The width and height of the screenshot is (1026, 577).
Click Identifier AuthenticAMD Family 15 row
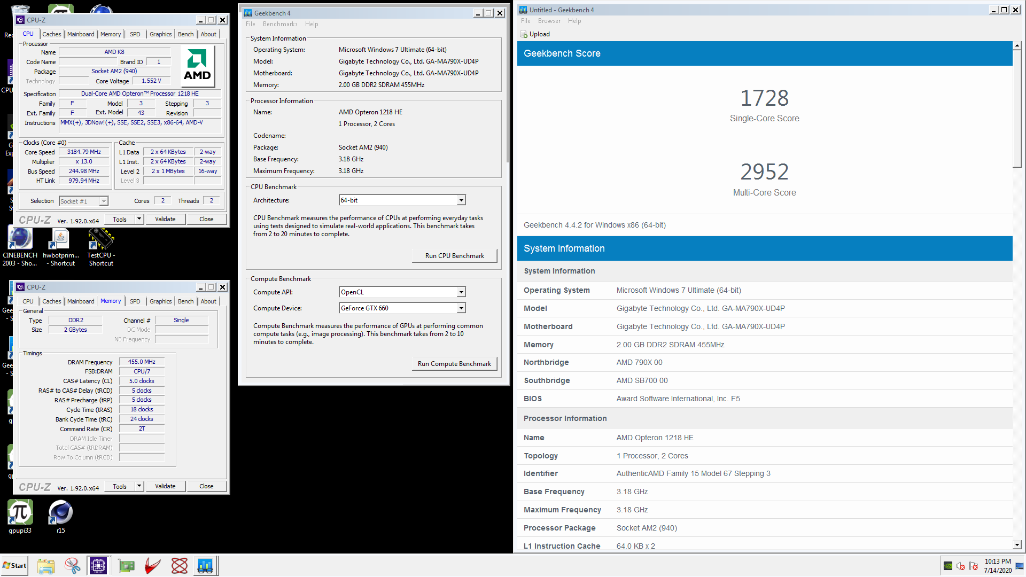(765, 473)
